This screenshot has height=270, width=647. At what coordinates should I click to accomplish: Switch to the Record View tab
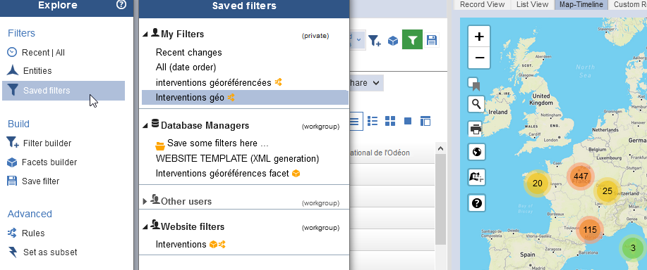click(482, 4)
